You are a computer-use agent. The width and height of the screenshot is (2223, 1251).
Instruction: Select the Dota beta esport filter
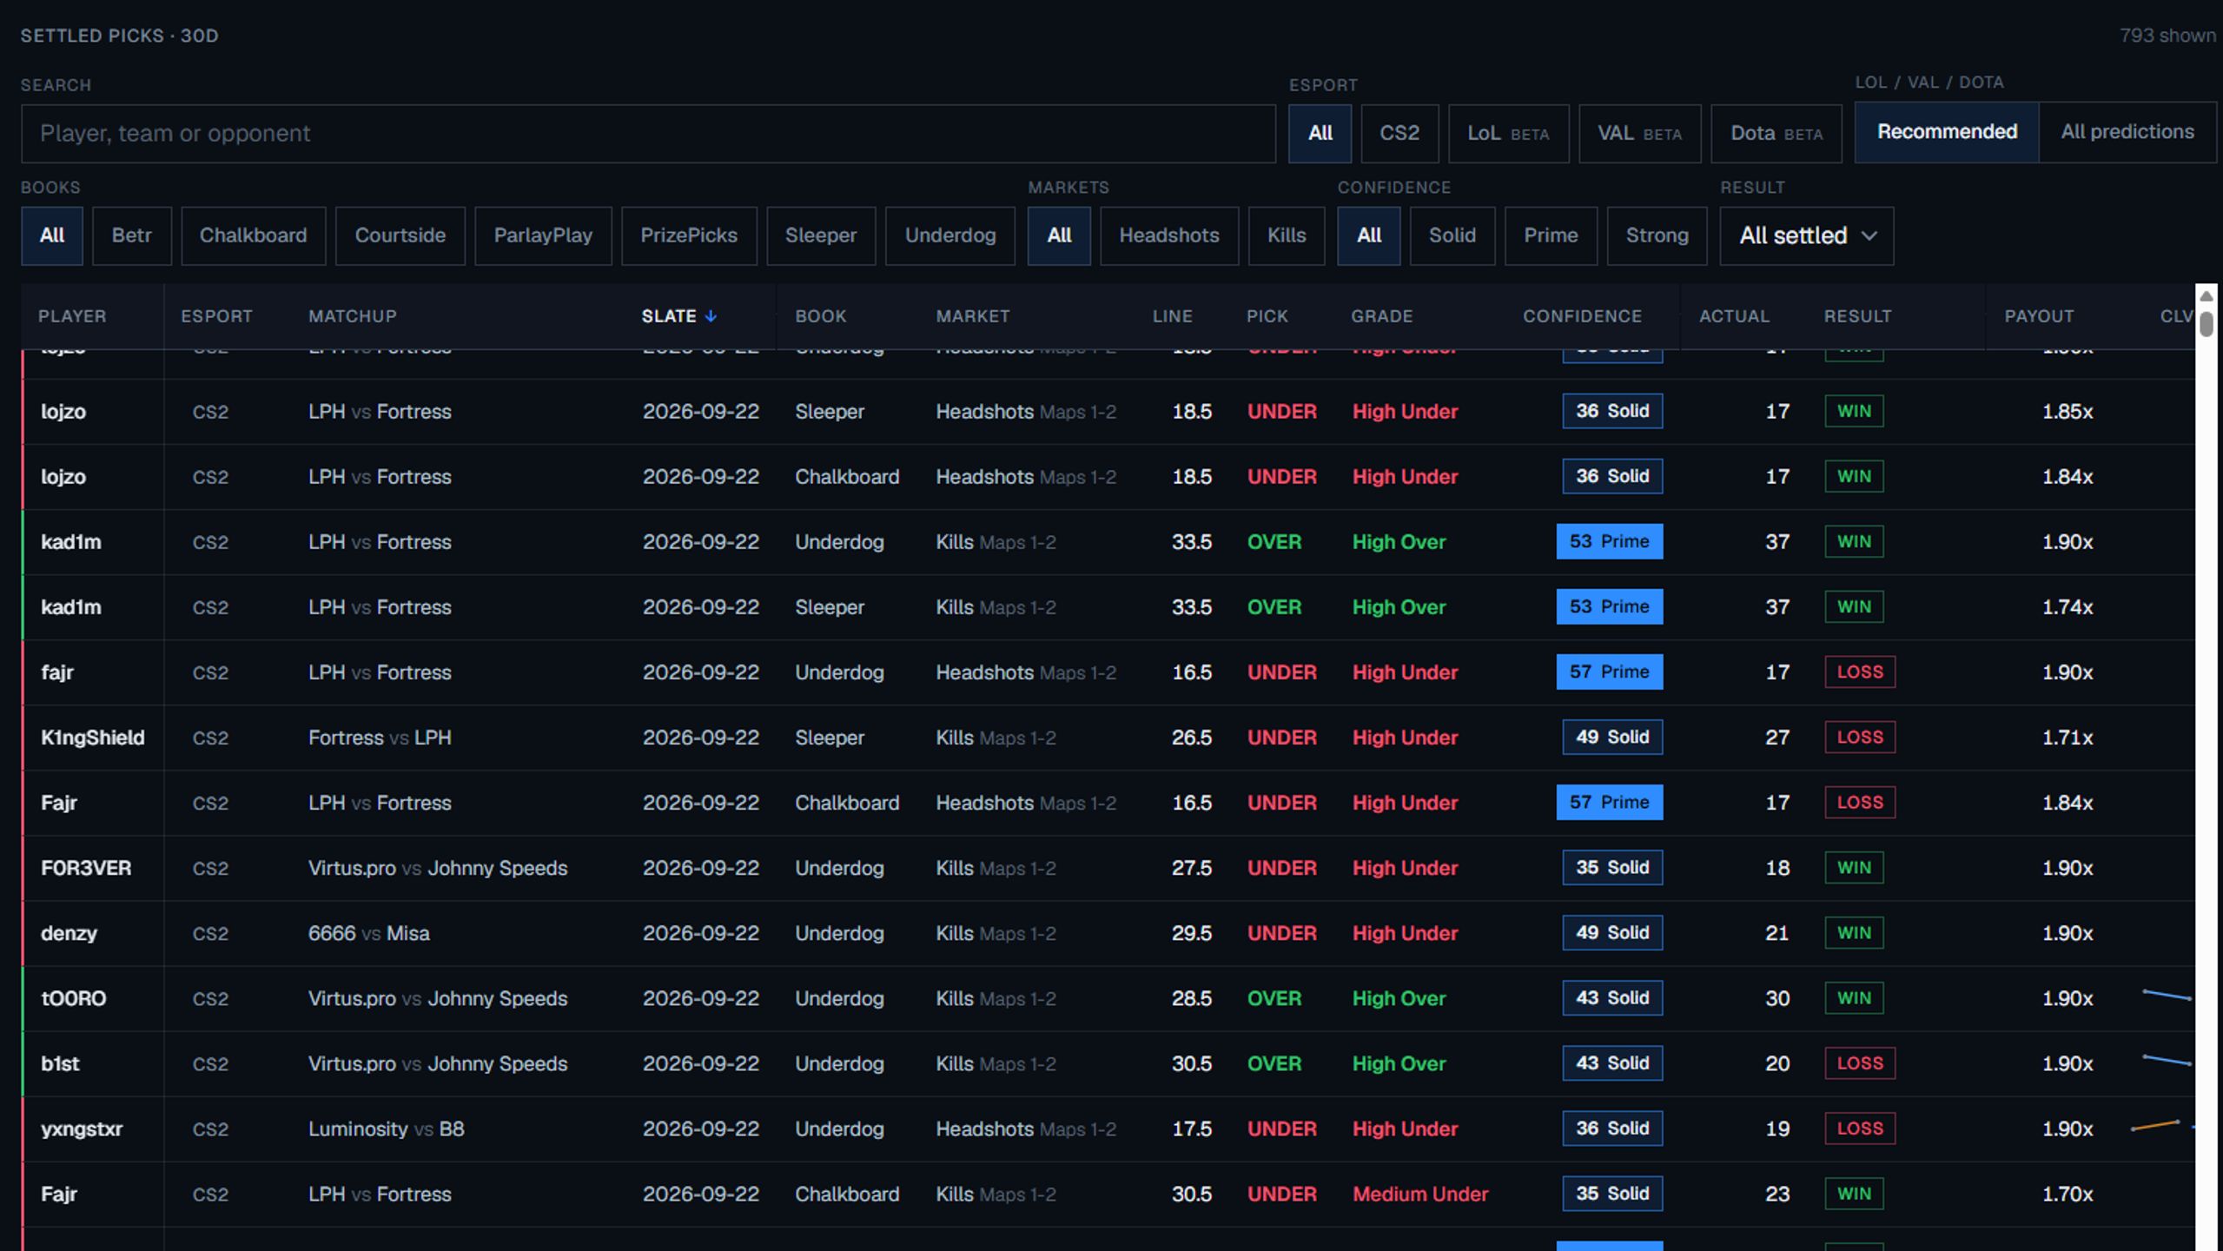coord(1776,134)
